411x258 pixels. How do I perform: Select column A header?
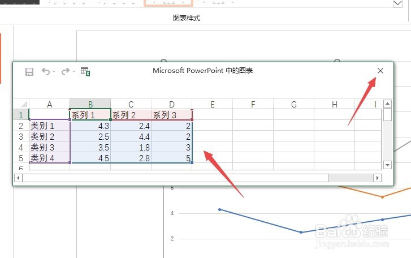tap(49, 104)
